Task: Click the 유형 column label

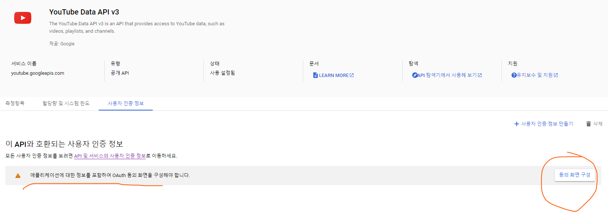Action: pos(115,64)
